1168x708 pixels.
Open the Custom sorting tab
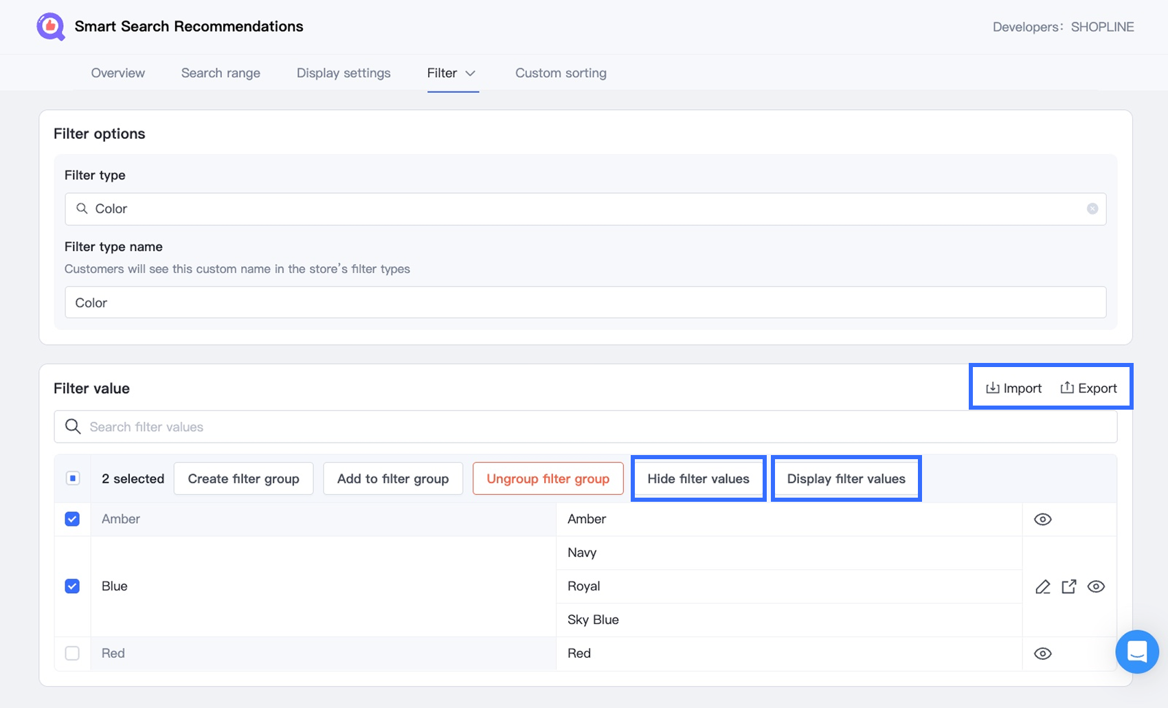click(561, 73)
